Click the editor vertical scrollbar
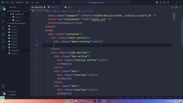 tap(182, 31)
